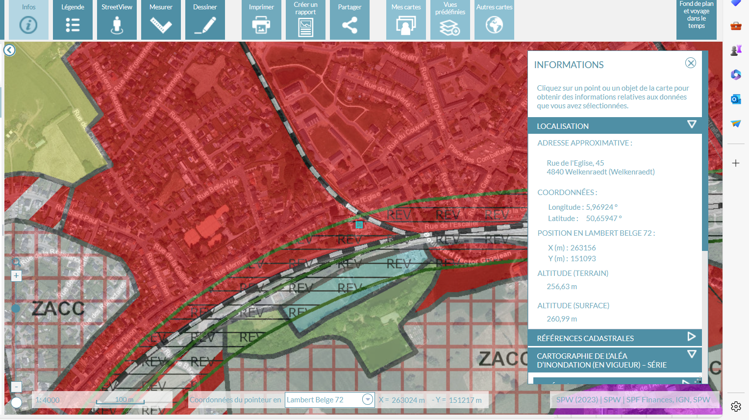Click the zoom slider handle
Viewport: 749px width, 420px height.
click(x=16, y=308)
